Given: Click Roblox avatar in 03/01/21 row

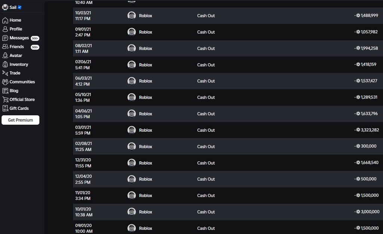Looking at the screenshot, I should click(x=132, y=130).
